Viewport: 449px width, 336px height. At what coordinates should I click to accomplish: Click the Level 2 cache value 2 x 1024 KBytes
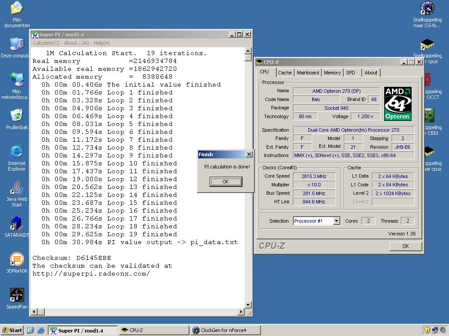click(x=393, y=193)
